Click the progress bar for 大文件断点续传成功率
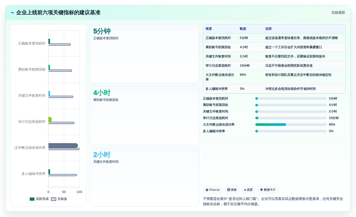 [x=291, y=125]
